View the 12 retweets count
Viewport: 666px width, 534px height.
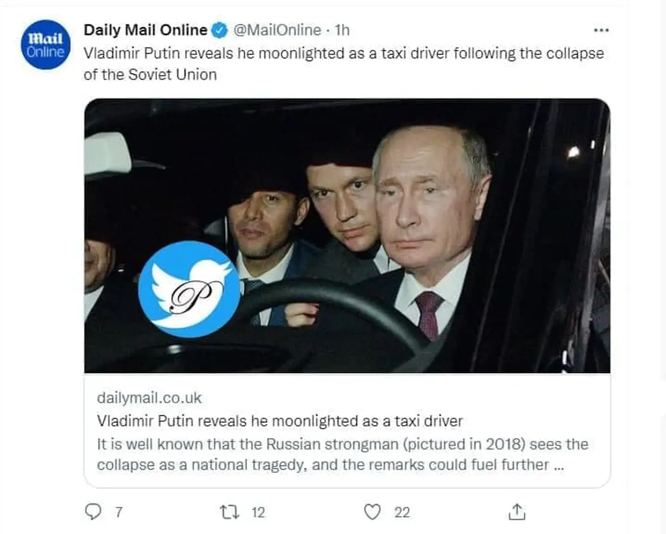(x=258, y=512)
